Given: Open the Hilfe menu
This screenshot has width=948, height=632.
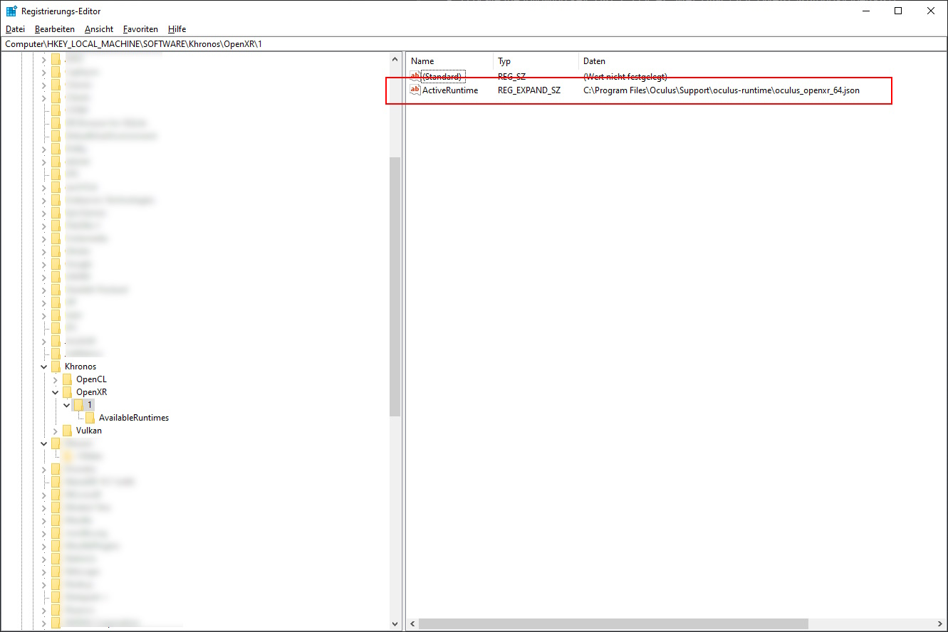Looking at the screenshot, I should click(x=177, y=29).
